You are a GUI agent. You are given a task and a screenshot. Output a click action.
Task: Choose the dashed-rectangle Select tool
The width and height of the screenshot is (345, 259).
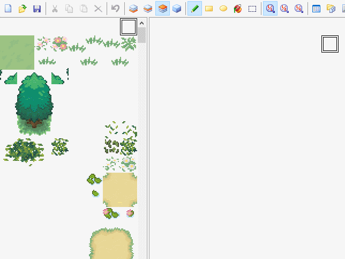252,9
